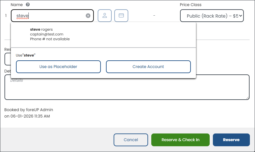Click the blue Reserve button

pyautogui.click(x=231, y=140)
